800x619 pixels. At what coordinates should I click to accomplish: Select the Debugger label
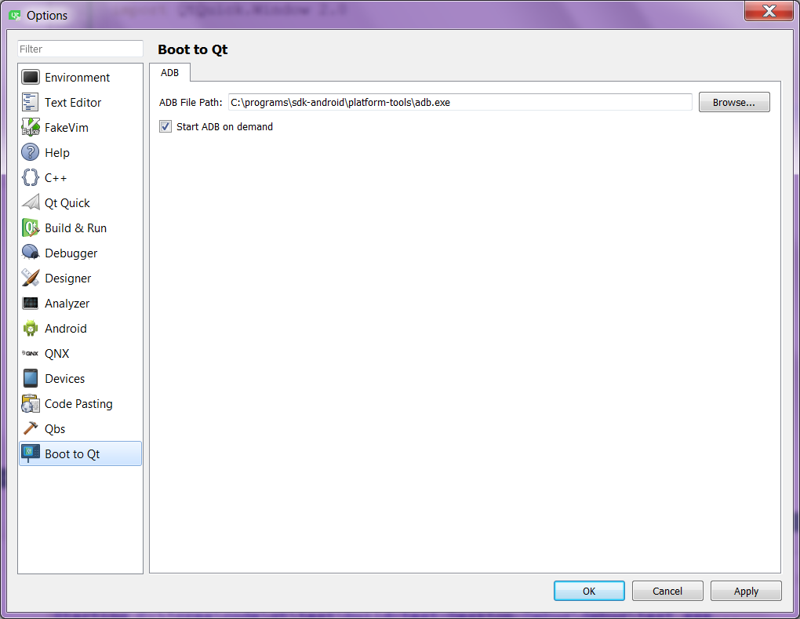(71, 253)
